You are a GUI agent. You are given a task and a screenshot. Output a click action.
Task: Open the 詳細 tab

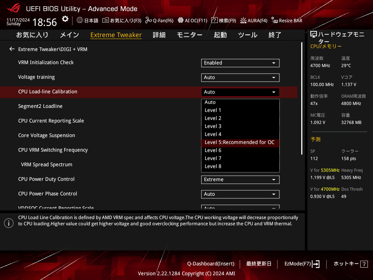click(159, 35)
